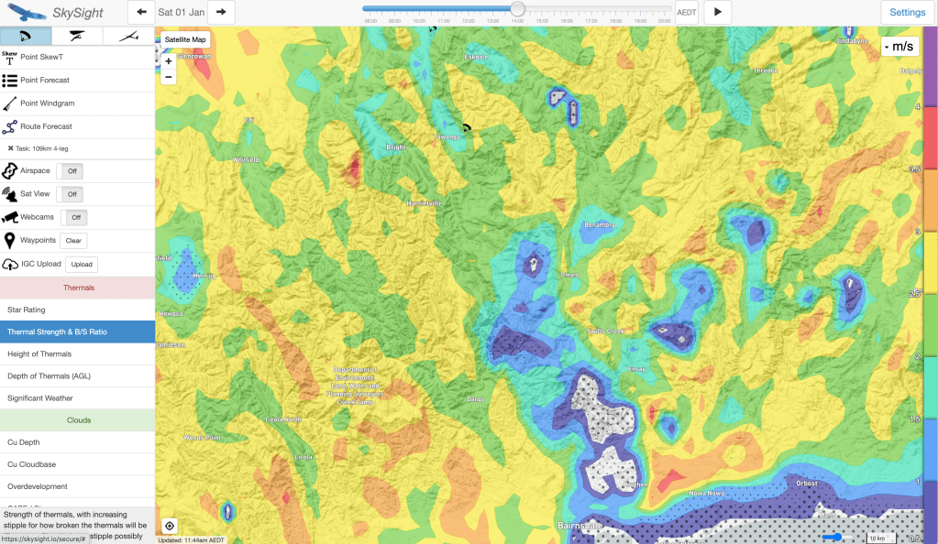The width and height of the screenshot is (938, 544).
Task: Collapse the Clouds section header
Action: click(78, 420)
